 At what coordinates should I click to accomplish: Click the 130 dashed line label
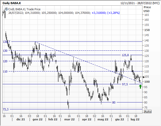pyautogui.click(x=5, y=51)
